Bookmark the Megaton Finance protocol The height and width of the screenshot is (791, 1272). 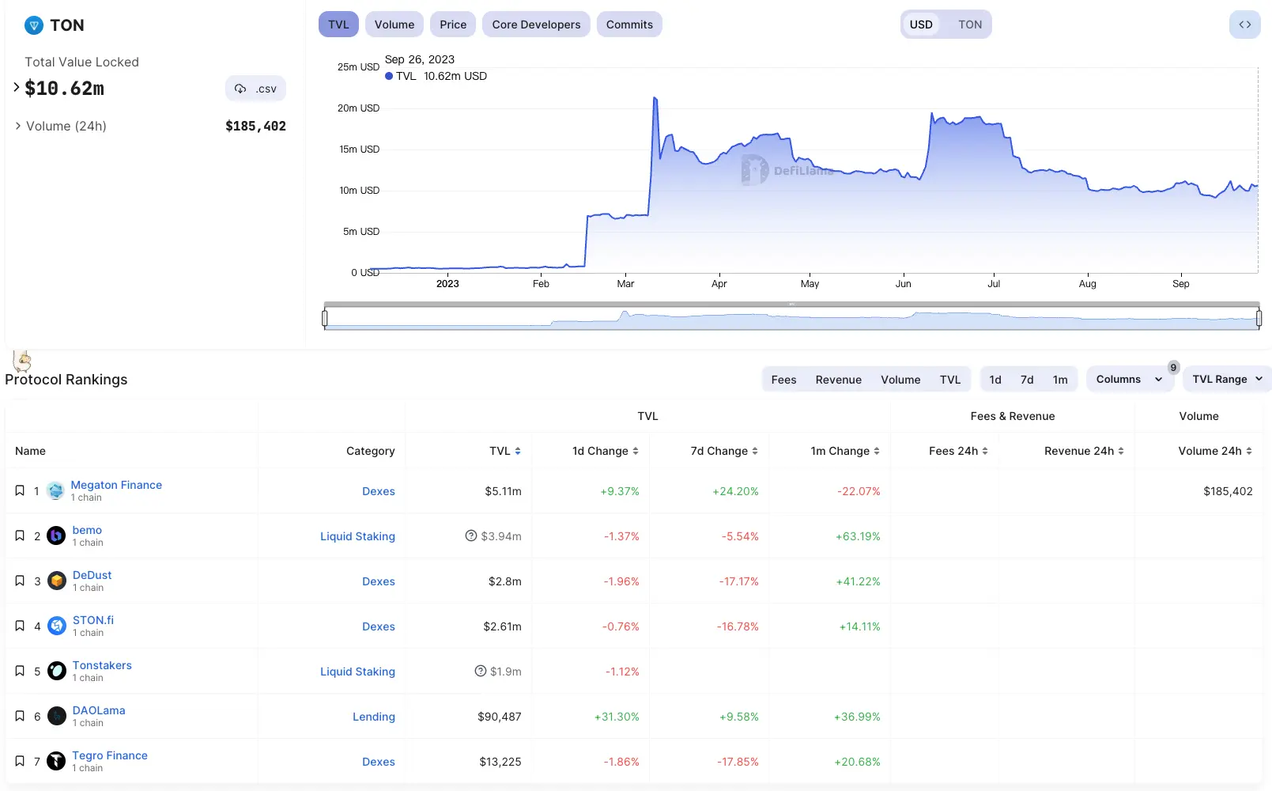[20, 490]
